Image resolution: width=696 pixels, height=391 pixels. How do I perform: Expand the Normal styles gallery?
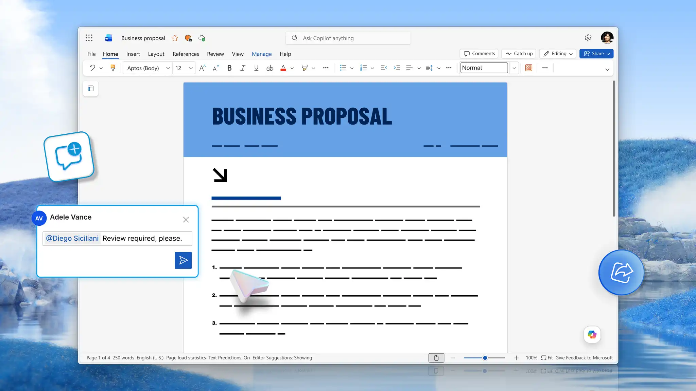click(x=514, y=68)
